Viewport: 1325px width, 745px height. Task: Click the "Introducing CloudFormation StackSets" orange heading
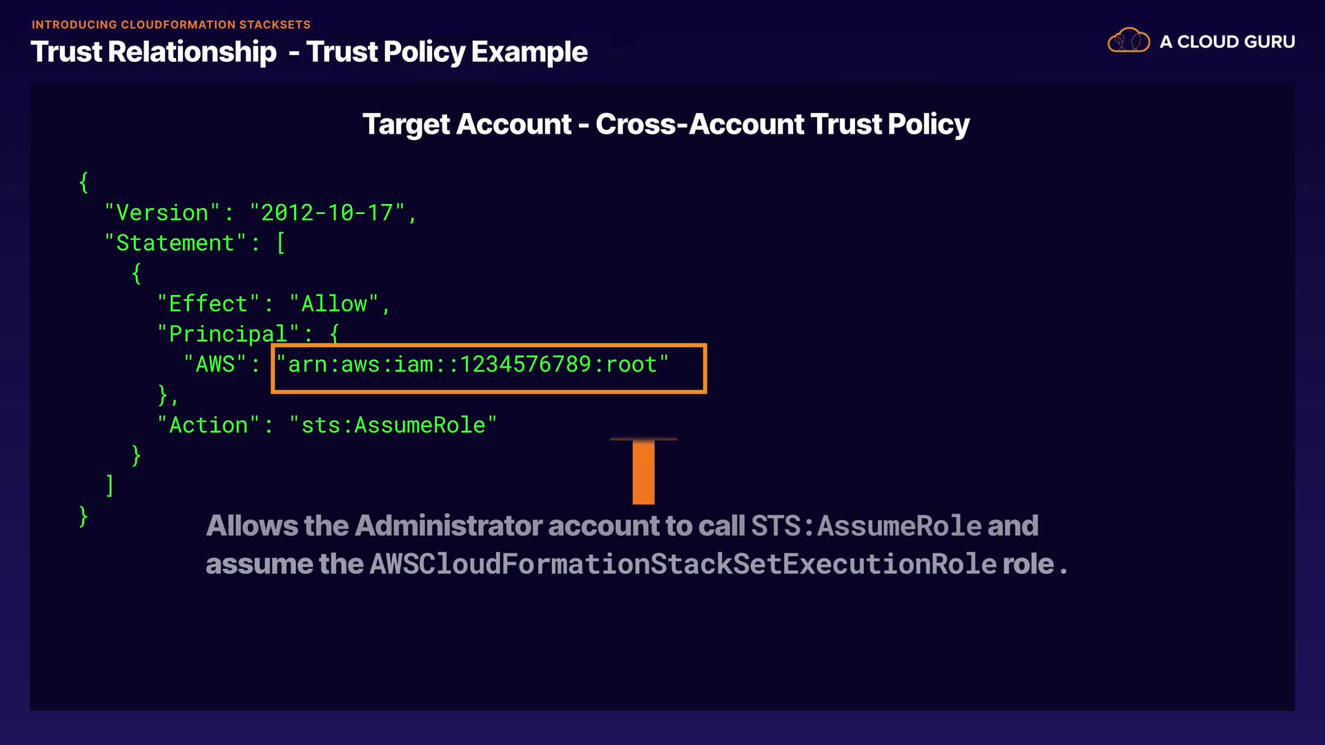(x=171, y=25)
